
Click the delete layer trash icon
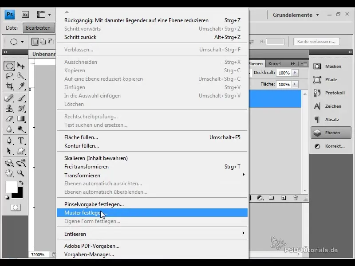coord(296,198)
